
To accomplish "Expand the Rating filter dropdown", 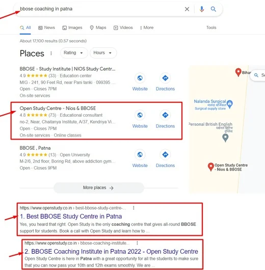I will [x=74, y=53].
